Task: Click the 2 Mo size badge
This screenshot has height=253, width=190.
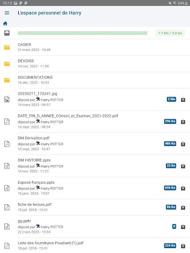Action: [x=171, y=99]
